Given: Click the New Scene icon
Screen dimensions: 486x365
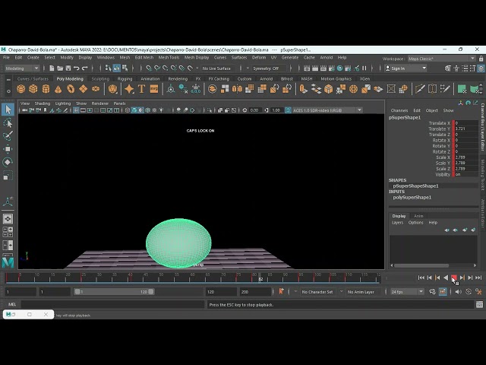Looking at the screenshot, I should 52,68.
